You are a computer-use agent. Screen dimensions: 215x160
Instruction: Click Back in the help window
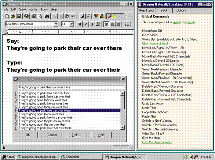click(164, 10)
